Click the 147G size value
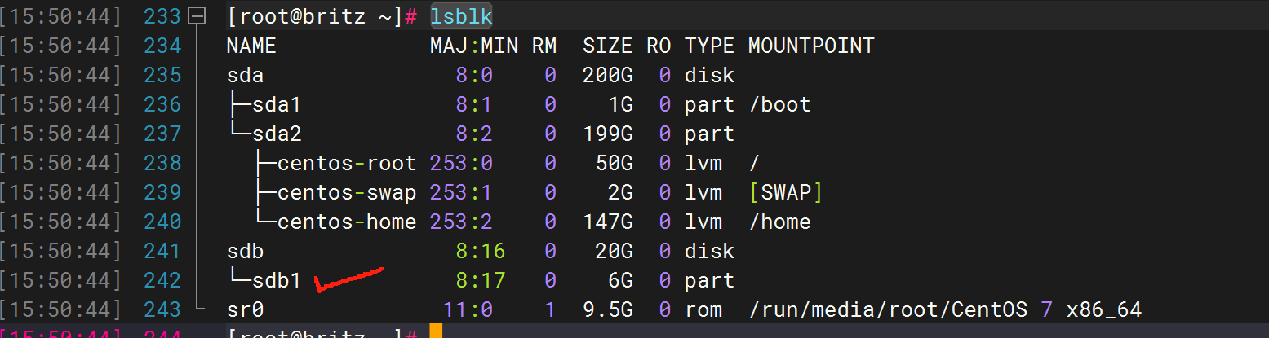1269x338 pixels. point(608,222)
